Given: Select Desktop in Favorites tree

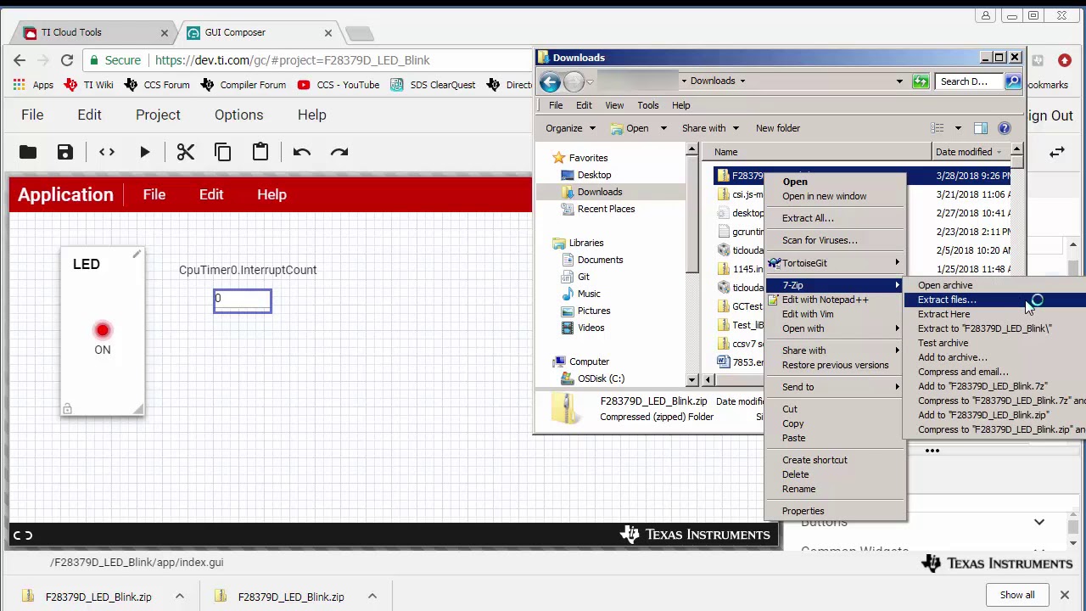Looking at the screenshot, I should pos(594,175).
